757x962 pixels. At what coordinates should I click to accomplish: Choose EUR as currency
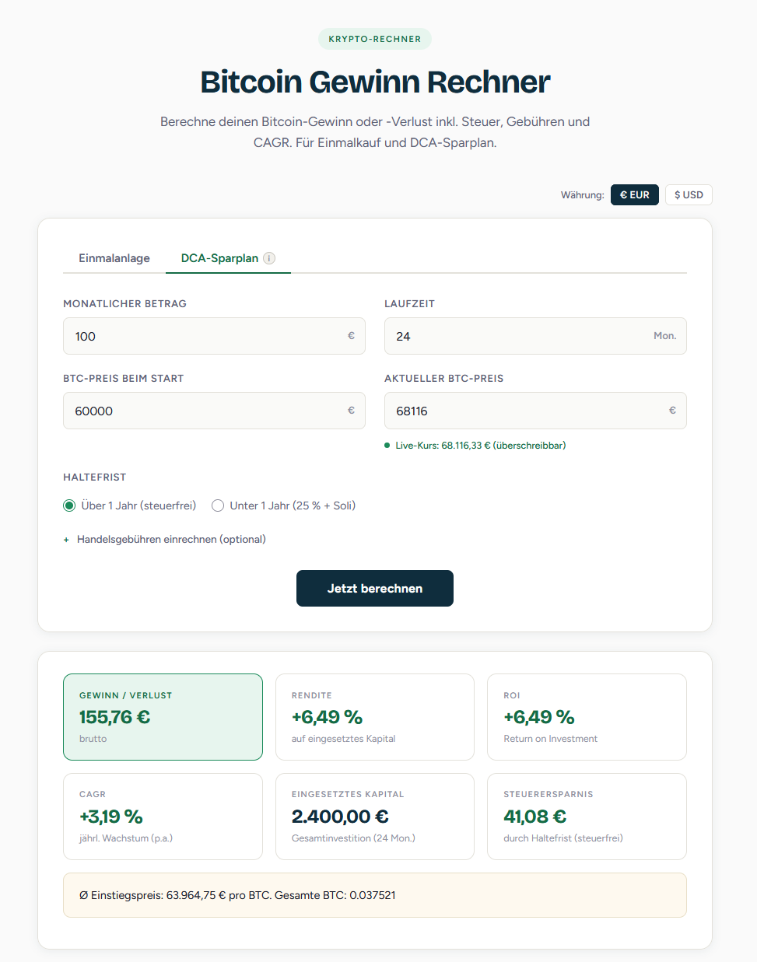click(635, 194)
